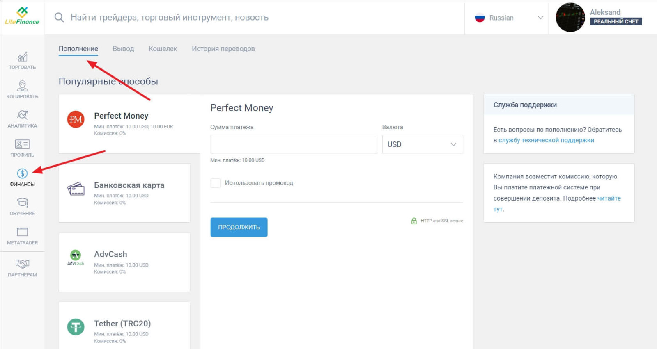Switch to the Кошелек tab
The width and height of the screenshot is (657, 349).
click(163, 49)
